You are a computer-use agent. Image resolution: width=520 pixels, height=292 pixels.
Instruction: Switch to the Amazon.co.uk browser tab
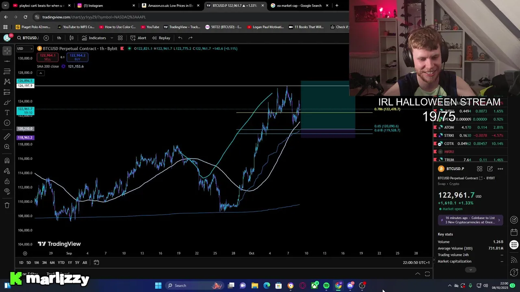click(170, 6)
